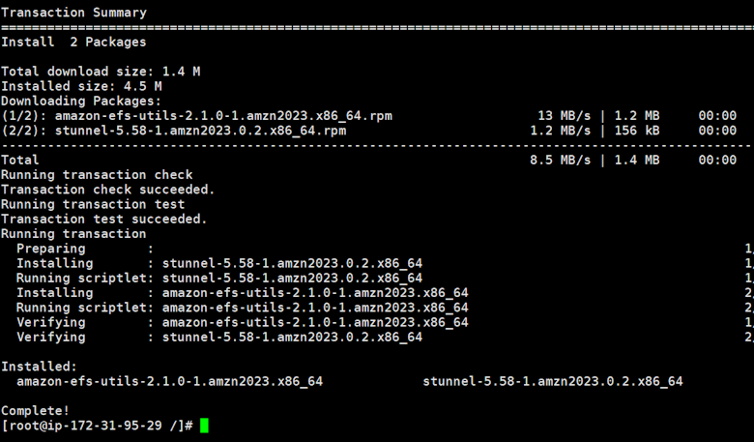Image resolution: width=754 pixels, height=442 pixels.
Task: Click the "Transaction Summary" heading
Action: [74, 13]
